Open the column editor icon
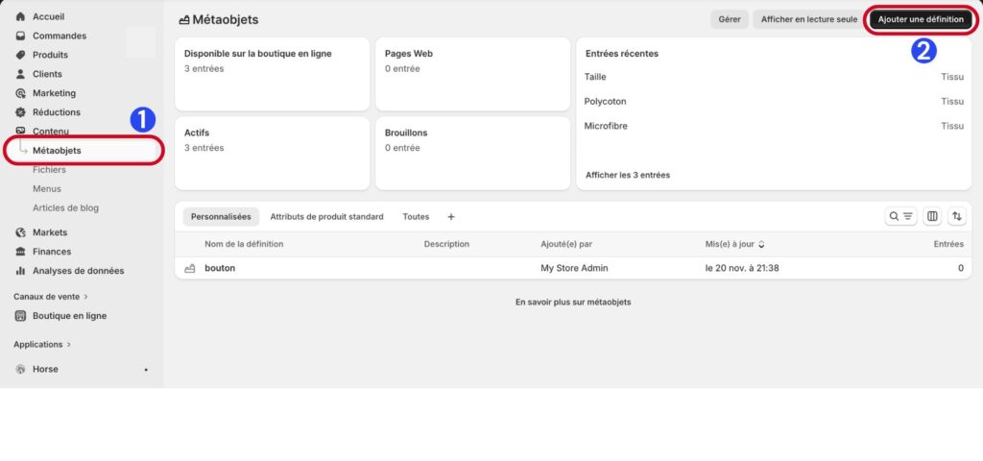 tap(932, 216)
